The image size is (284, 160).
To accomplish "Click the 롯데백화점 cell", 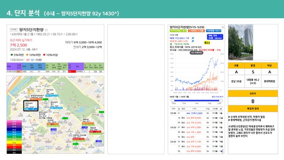I will pyautogui.click(x=269, y=81).
